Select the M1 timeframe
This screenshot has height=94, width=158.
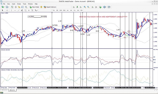54,10
